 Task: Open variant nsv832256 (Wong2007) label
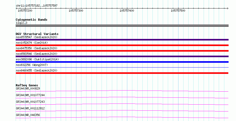click(x=32, y=65)
